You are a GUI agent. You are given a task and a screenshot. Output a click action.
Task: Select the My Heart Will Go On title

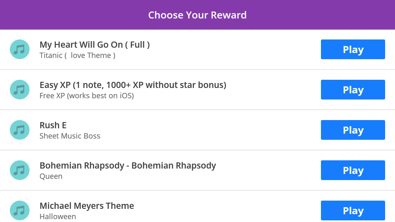[x=95, y=45]
